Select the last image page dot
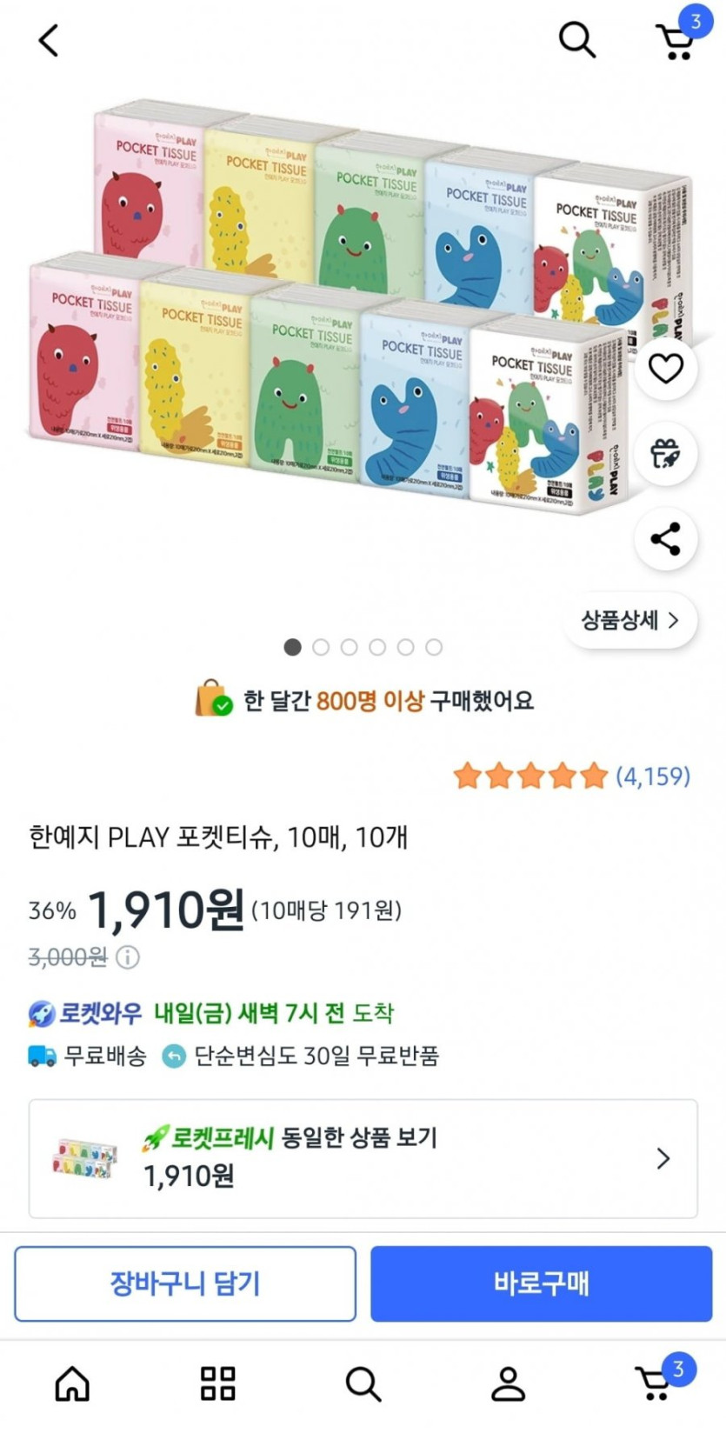 coord(434,647)
